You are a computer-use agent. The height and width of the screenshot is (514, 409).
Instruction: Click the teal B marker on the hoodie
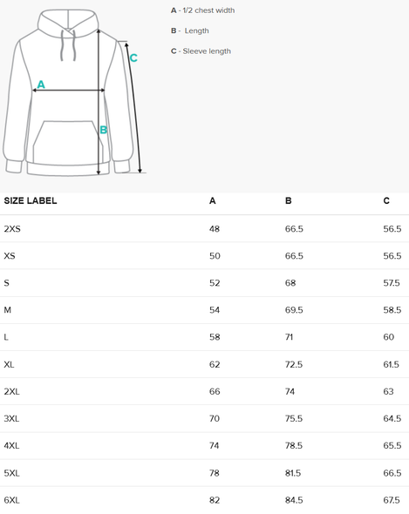coord(103,130)
